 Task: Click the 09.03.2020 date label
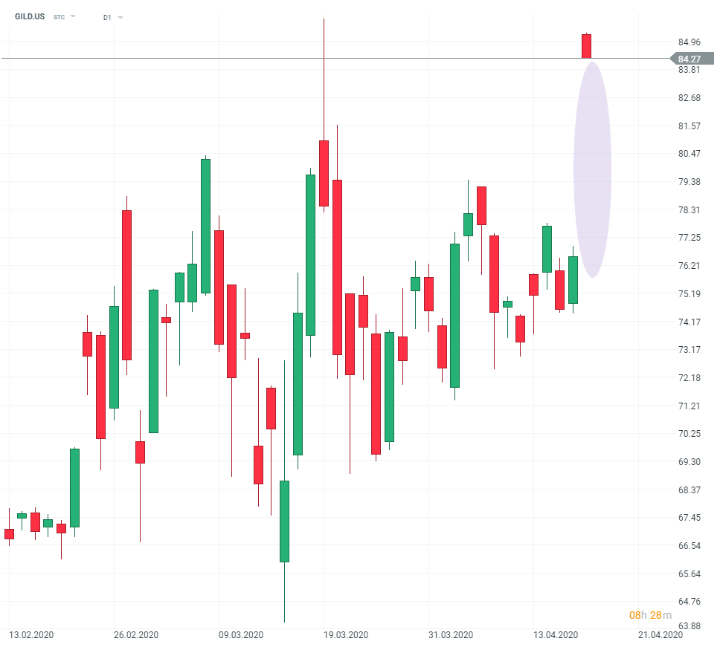pyautogui.click(x=242, y=635)
